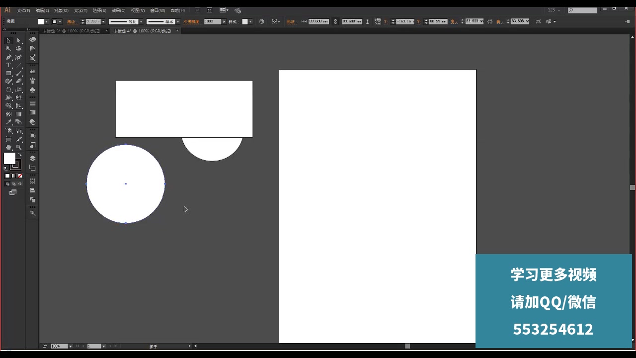Viewport: 636px width, 358px height.
Task: Choose the Magic Wand tool
Action: point(8,49)
